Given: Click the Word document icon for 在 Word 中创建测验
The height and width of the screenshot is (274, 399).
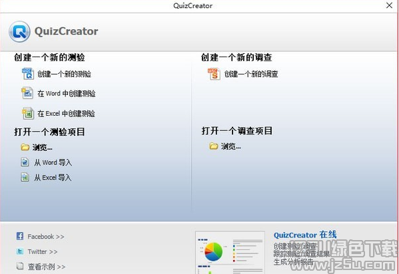Looking at the screenshot, I should [27, 93].
